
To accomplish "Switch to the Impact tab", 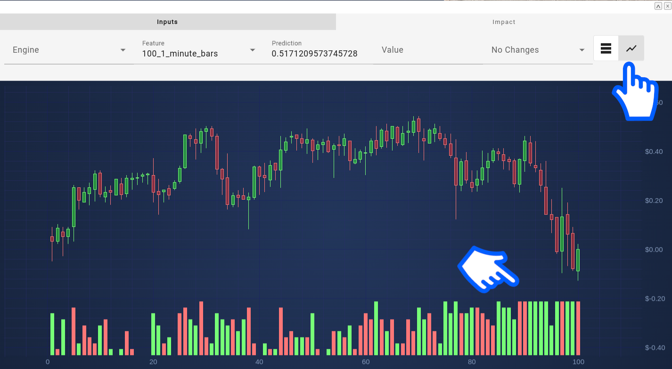I will 504,22.
